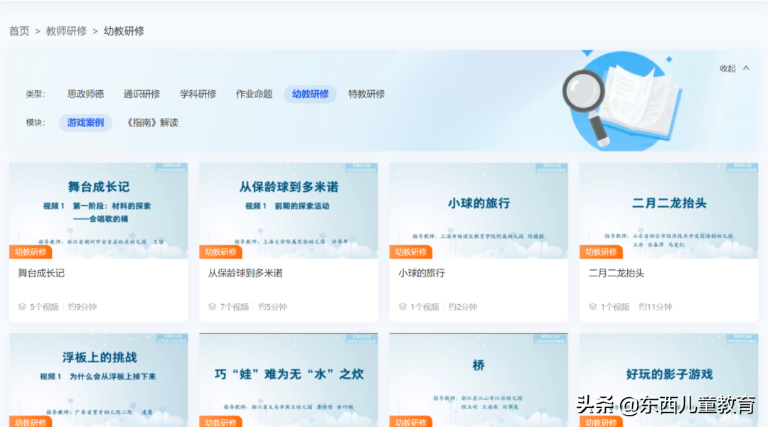Open the 好玩的影子游戏 course thumbnail
The width and height of the screenshot is (768, 427).
(668, 373)
